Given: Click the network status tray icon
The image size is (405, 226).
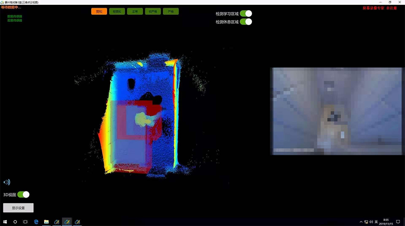Looking at the screenshot, I should tap(366, 222).
